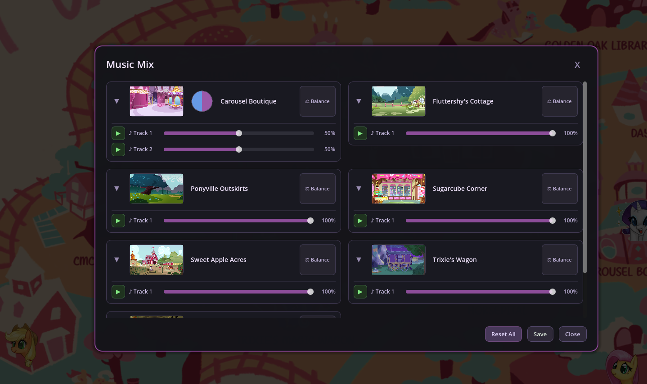This screenshot has width=647, height=384.
Task: Collapse the Carousel Boutique section
Action: pyautogui.click(x=117, y=101)
